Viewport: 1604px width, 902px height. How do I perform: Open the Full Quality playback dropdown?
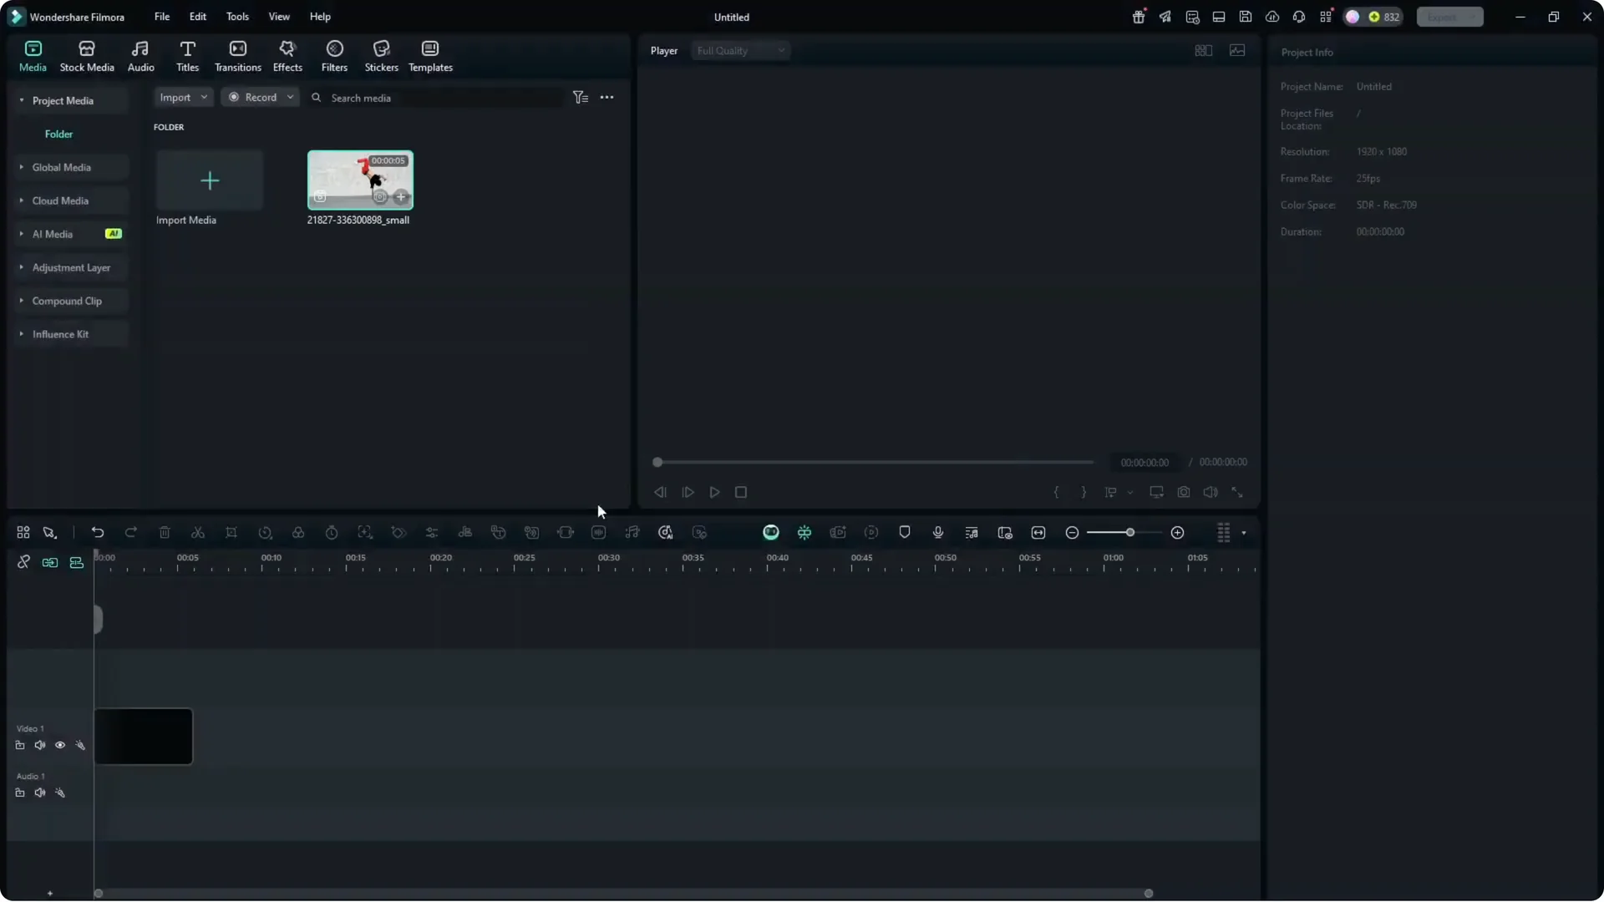(740, 50)
